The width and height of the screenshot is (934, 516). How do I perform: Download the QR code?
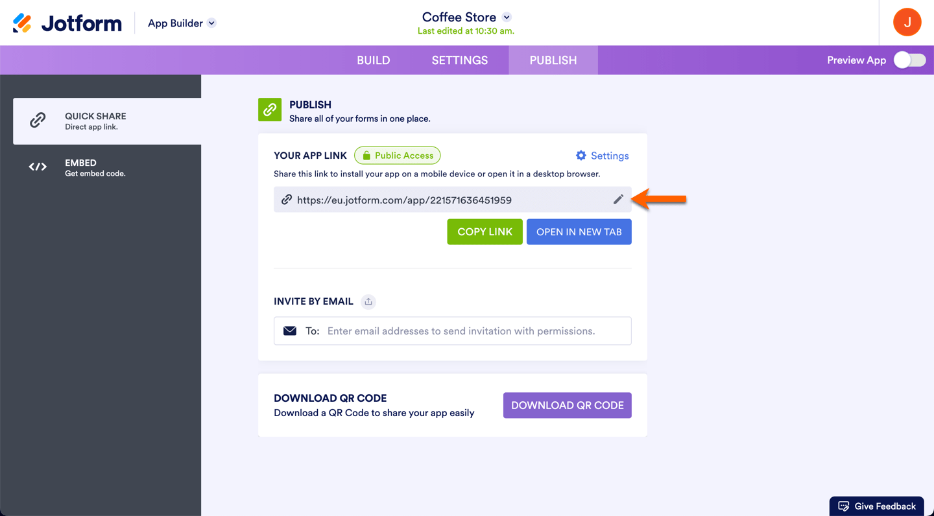point(567,405)
